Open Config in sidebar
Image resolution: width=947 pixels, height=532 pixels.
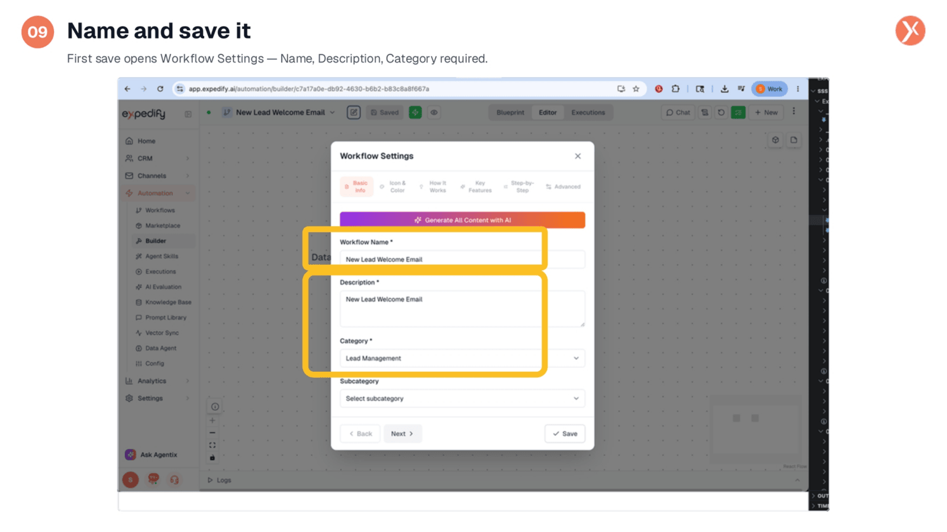pos(154,364)
